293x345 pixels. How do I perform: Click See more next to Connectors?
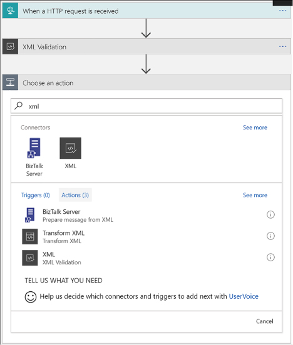click(255, 127)
